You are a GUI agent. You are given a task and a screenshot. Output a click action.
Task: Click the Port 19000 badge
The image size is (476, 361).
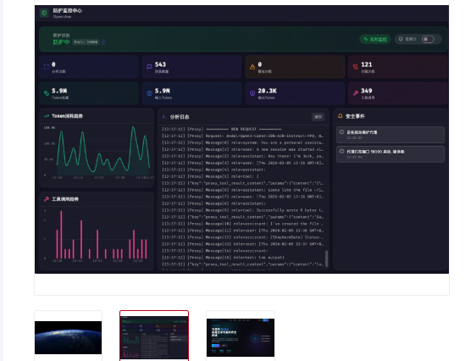pyautogui.click(x=86, y=42)
